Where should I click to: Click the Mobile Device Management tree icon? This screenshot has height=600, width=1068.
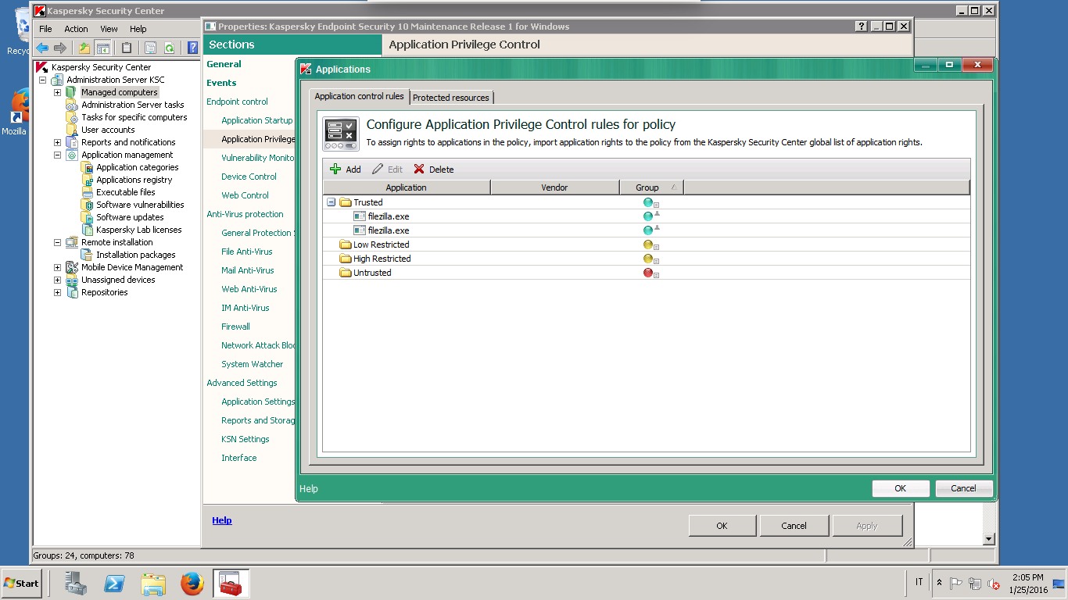[72, 267]
